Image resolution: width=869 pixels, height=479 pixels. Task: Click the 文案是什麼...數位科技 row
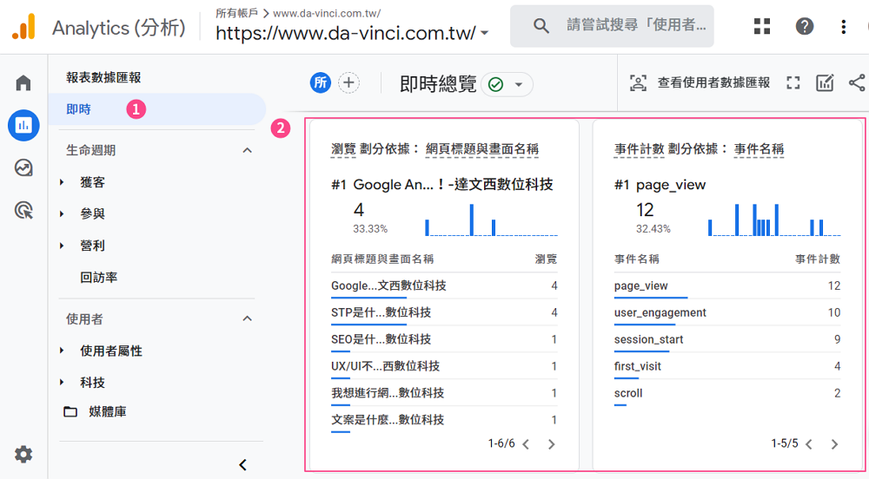click(x=444, y=420)
